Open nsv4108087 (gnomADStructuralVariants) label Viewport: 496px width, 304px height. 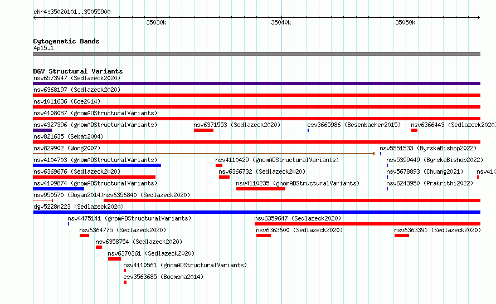(95, 113)
